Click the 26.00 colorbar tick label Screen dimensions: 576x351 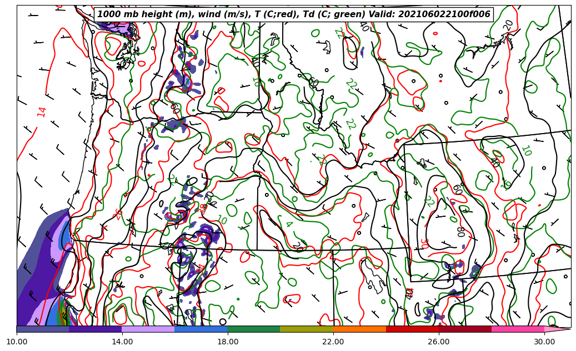click(x=439, y=342)
